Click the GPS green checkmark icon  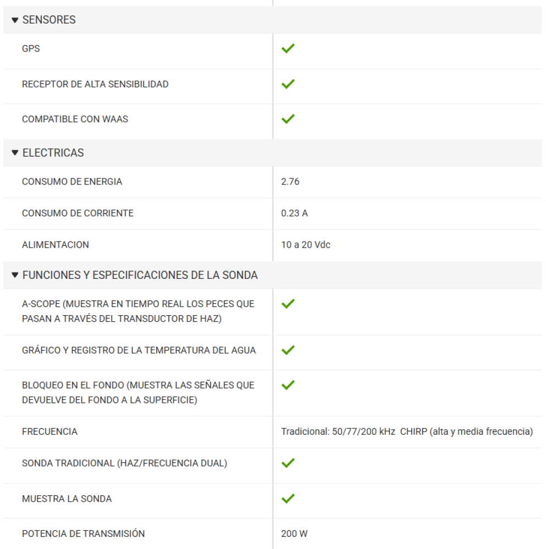[288, 48]
